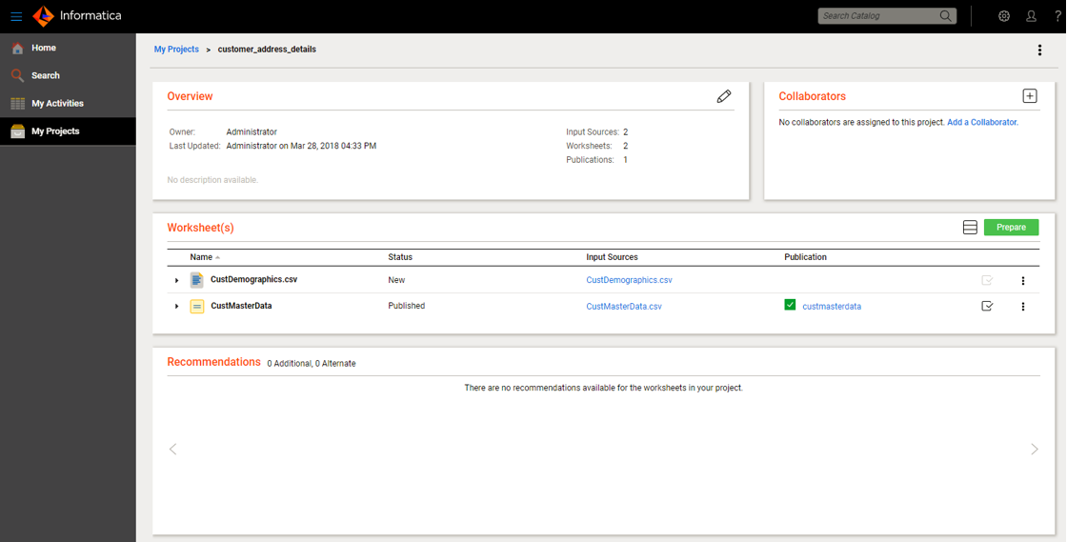Viewport: 1067px width, 542px height.
Task: Switch the Worksheets list layout view icon
Action: [x=970, y=227]
